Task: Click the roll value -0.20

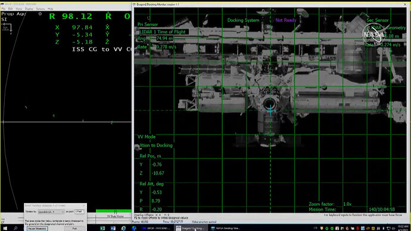Action: pos(157,210)
